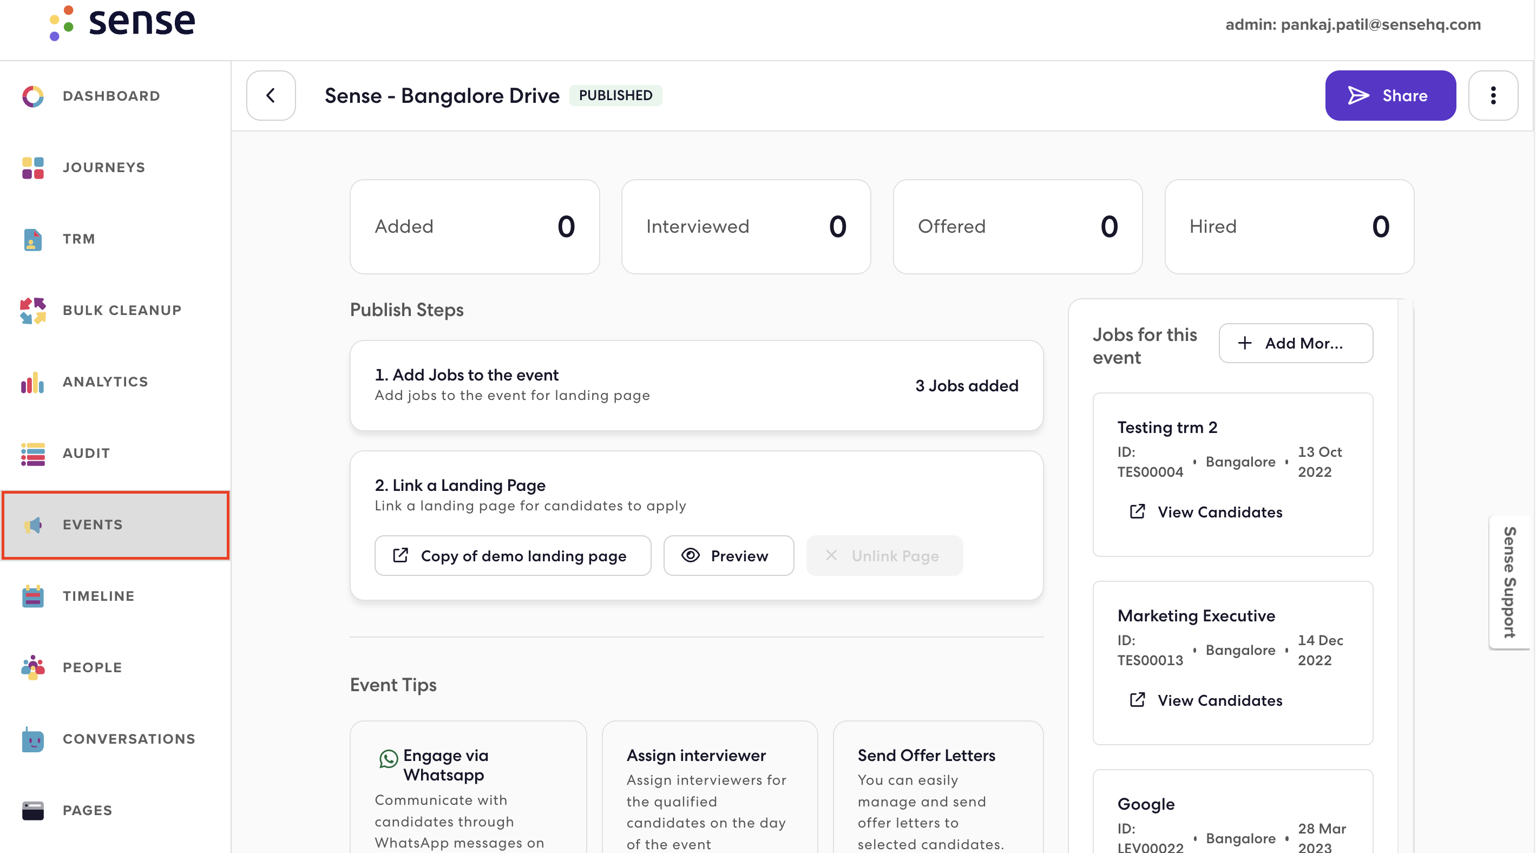The width and height of the screenshot is (1536, 853).
Task: View Candidates for Marketing Executive
Action: click(1206, 700)
